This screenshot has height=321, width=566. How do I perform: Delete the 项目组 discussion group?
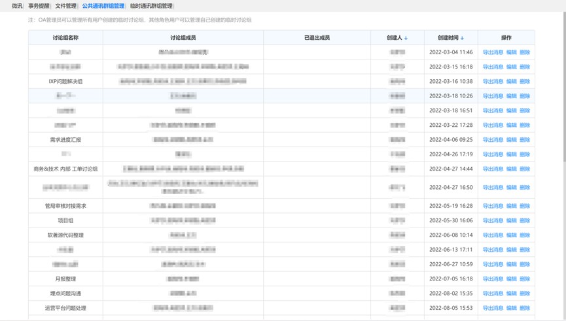(525, 221)
